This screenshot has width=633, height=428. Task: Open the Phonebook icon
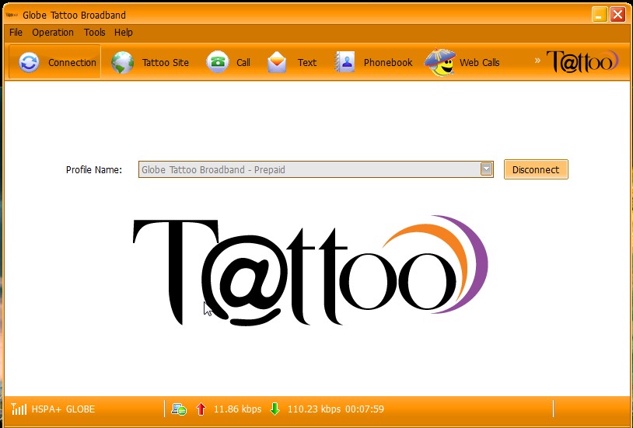coord(345,63)
